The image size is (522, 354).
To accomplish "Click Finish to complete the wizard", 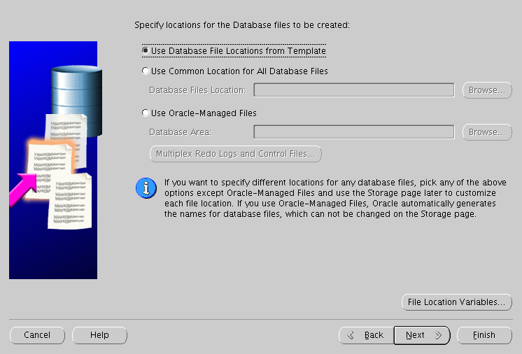I will coord(484,335).
